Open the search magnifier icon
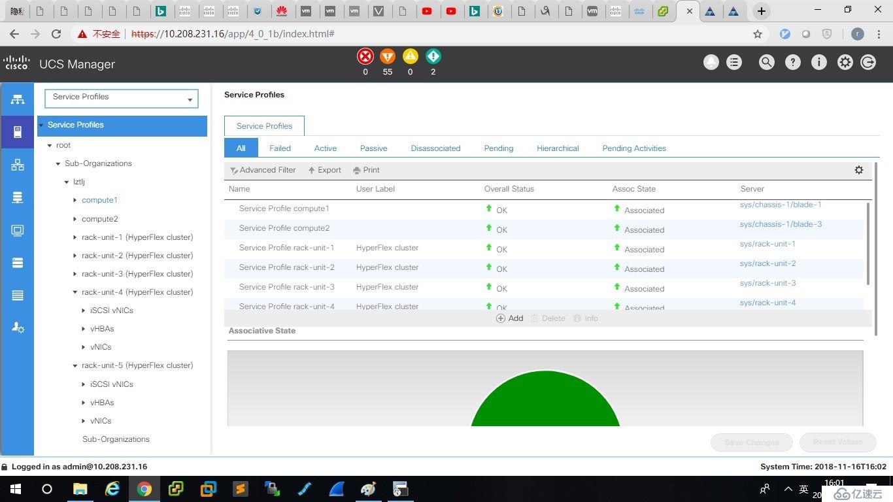893x502 pixels. [x=766, y=62]
